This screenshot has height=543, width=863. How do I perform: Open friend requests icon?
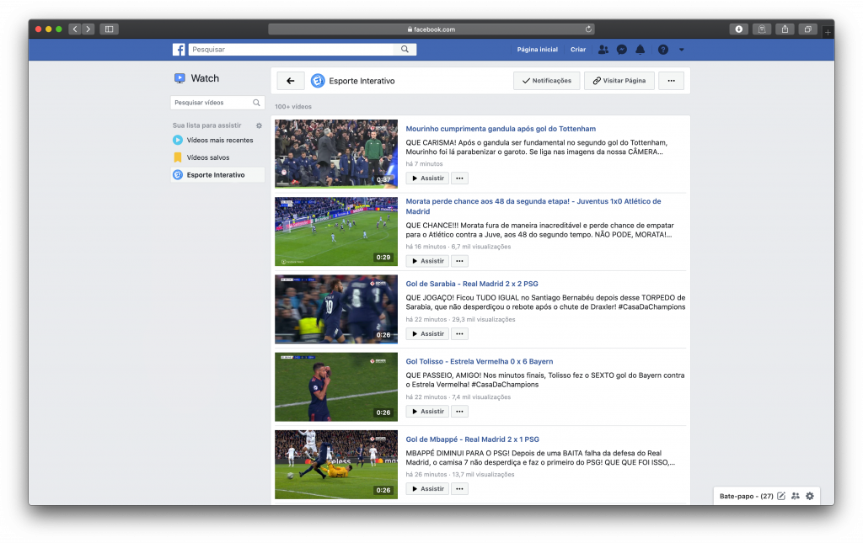(x=603, y=50)
